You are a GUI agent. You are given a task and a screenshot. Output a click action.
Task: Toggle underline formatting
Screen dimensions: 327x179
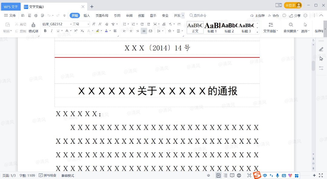58,31
